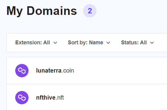Click the Polygon icon beside nfthive.nft
Image resolution: width=167 pixels, height=110 pixels.
pyautogui.click(x=22, y=98)
